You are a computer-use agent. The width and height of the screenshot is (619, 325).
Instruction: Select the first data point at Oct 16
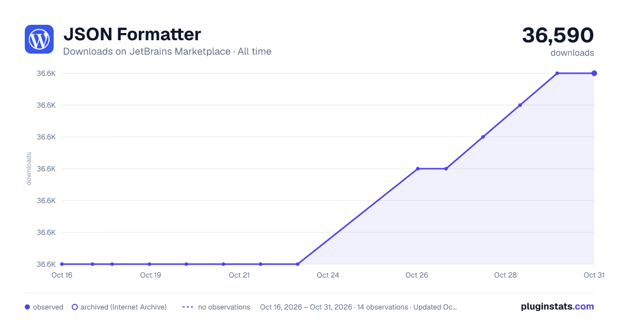[x=62, y=264]
